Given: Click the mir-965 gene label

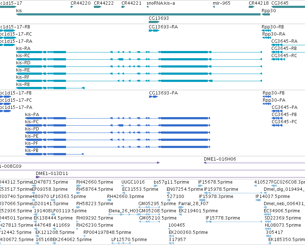Looking at the screenshot, I should click(221, 3).
